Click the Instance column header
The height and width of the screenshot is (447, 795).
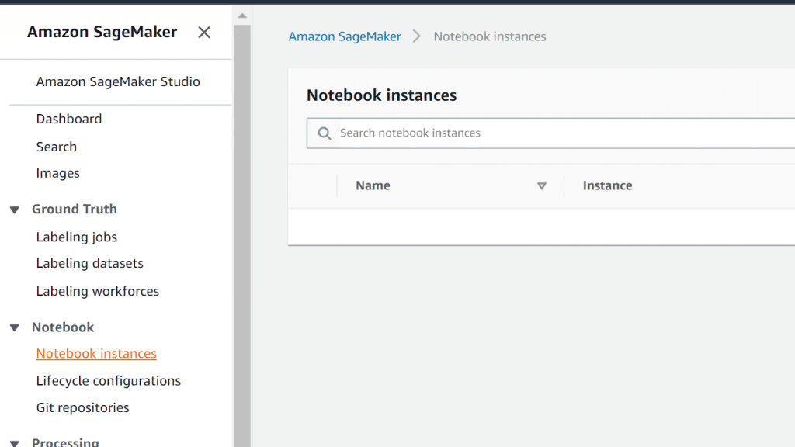click(x=607, y=185)
